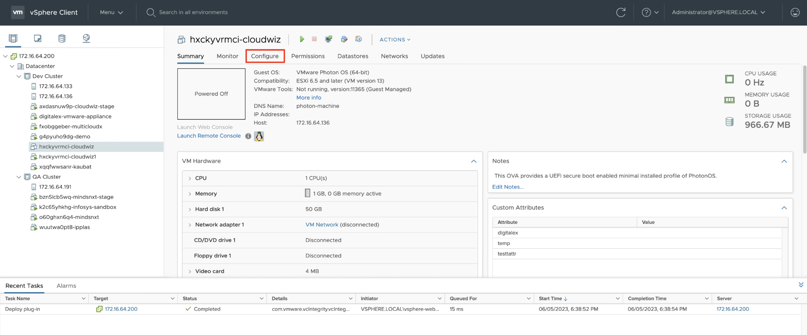
Task: Click the search in all environments field
Action: tap(193, 13)
